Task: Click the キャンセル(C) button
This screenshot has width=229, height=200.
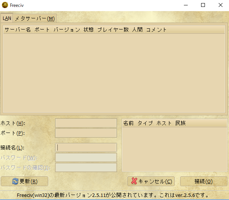Action: [151, 181]
